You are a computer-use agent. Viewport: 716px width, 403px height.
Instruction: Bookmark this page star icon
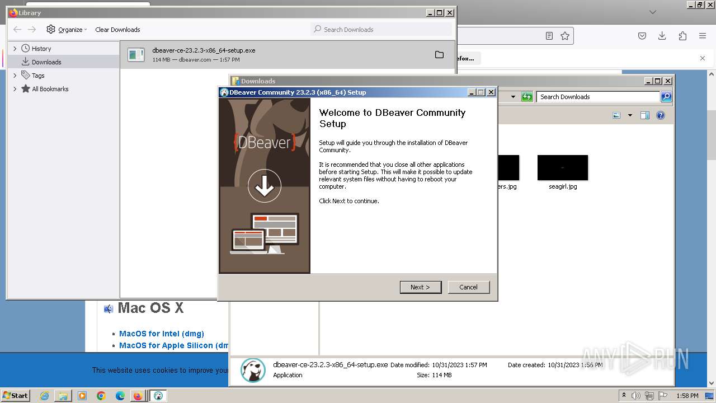(565, 36)
